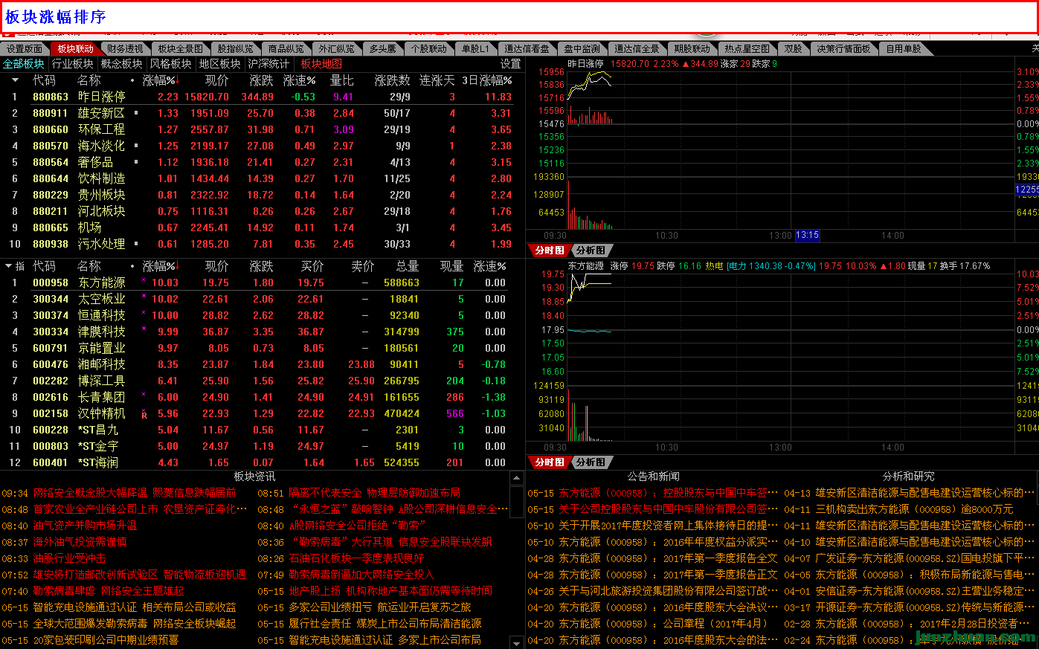Open the 公告和新闻 panel header
1039x649 pixels.
point(654,477)
